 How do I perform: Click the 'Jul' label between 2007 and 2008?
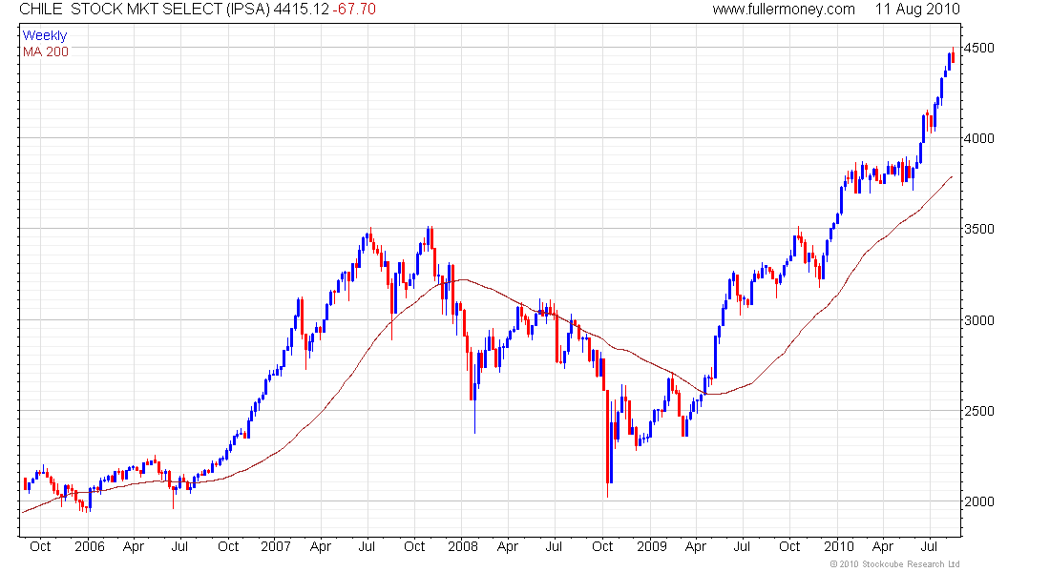pos(367,546)
